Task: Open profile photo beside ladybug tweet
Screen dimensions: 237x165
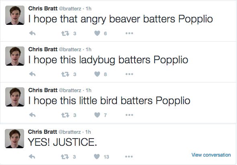Action: (x=15, y=56)
